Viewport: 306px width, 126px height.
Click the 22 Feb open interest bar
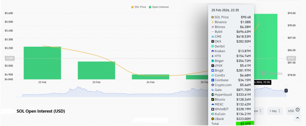(x=42, y=63)
